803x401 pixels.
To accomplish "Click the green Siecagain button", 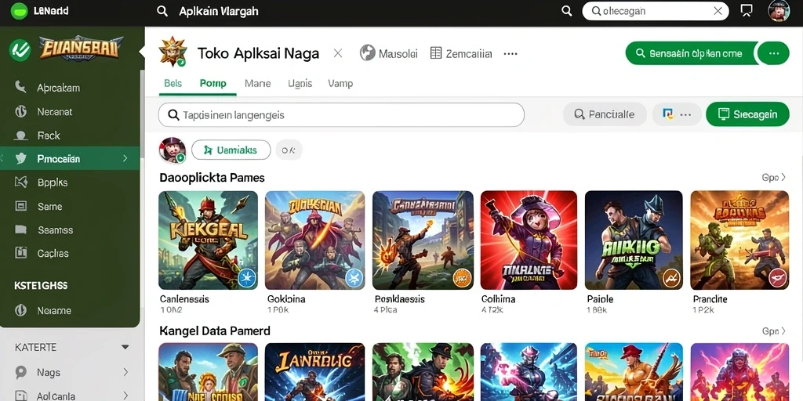I will (x=747, y=114).
